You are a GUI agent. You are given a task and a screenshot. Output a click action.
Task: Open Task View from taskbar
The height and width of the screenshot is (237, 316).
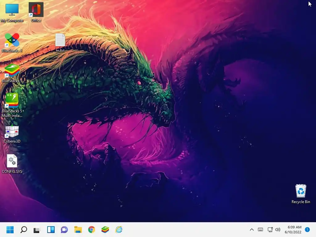coord(37,230)
